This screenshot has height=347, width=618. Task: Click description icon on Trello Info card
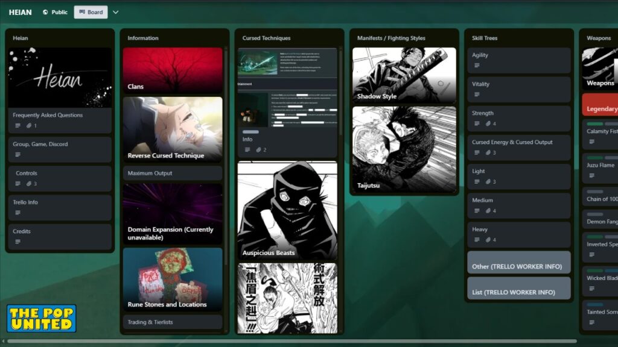(x=18, y=213)
